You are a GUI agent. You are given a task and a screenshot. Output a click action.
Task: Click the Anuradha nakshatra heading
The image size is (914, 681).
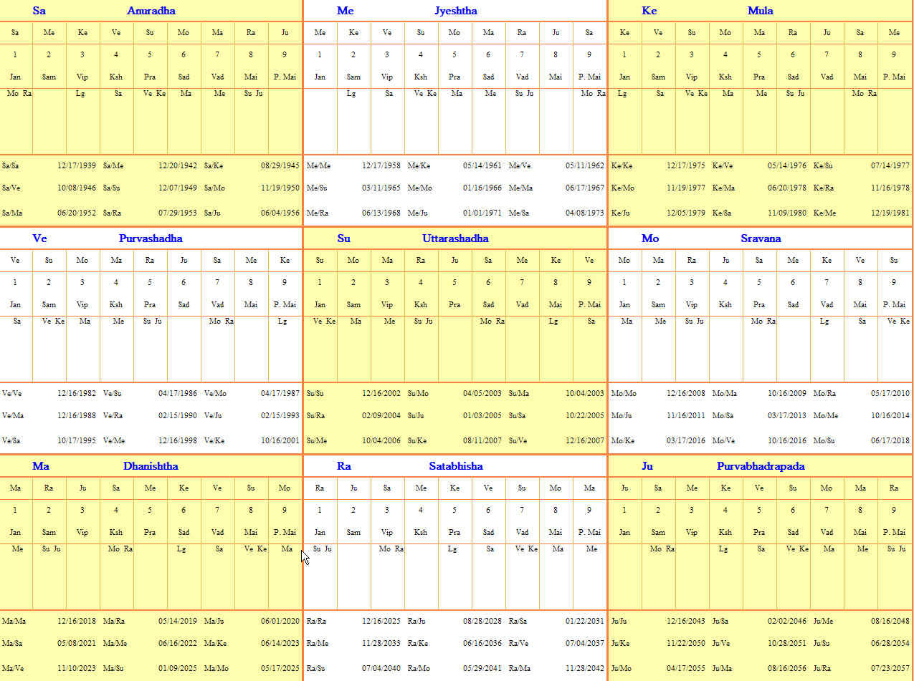tap(151, 11)
